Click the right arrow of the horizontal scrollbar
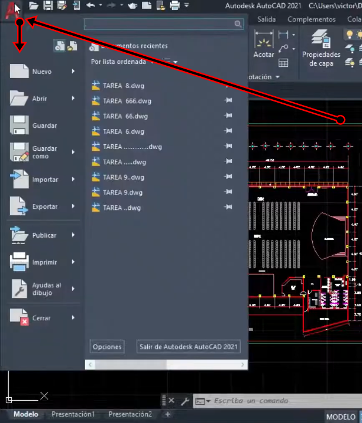Viewport: 362px width, 423px height. coord(242,365)
